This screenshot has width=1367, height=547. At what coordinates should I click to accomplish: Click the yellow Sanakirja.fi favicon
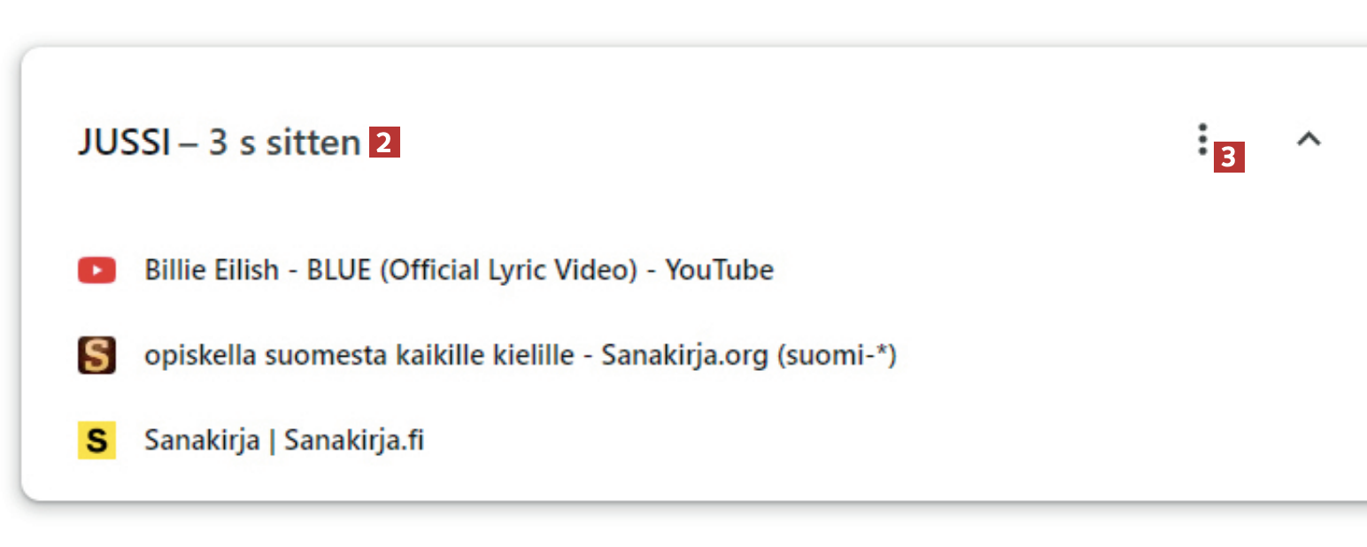(x=97, y=441)
